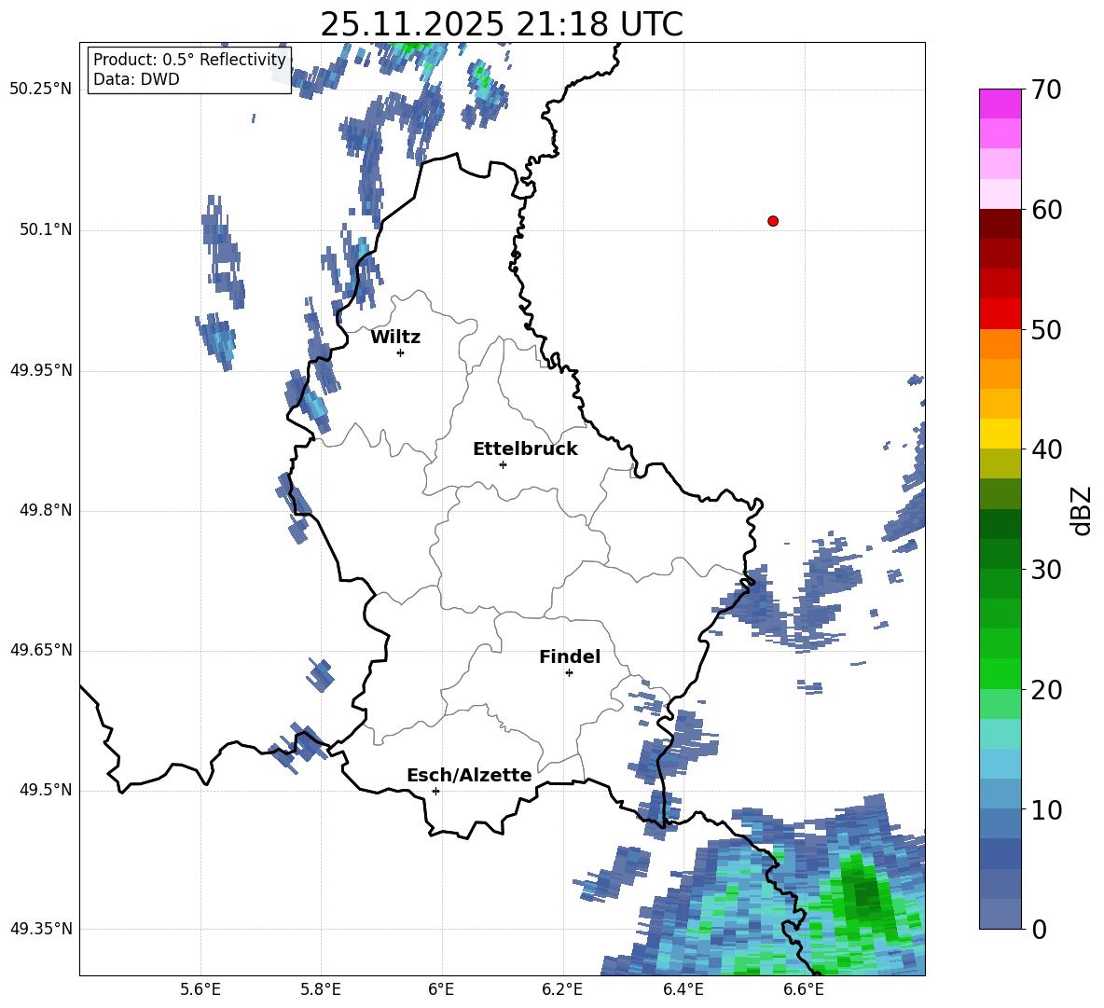Screen dimensions: 1104x1008
Task: Click the 10 colorbar tick value
Action: tap(1046, 809)
